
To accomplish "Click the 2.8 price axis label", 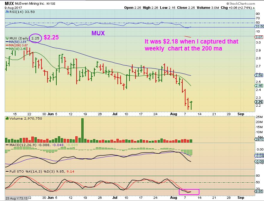I will click(x=258, y=58).
